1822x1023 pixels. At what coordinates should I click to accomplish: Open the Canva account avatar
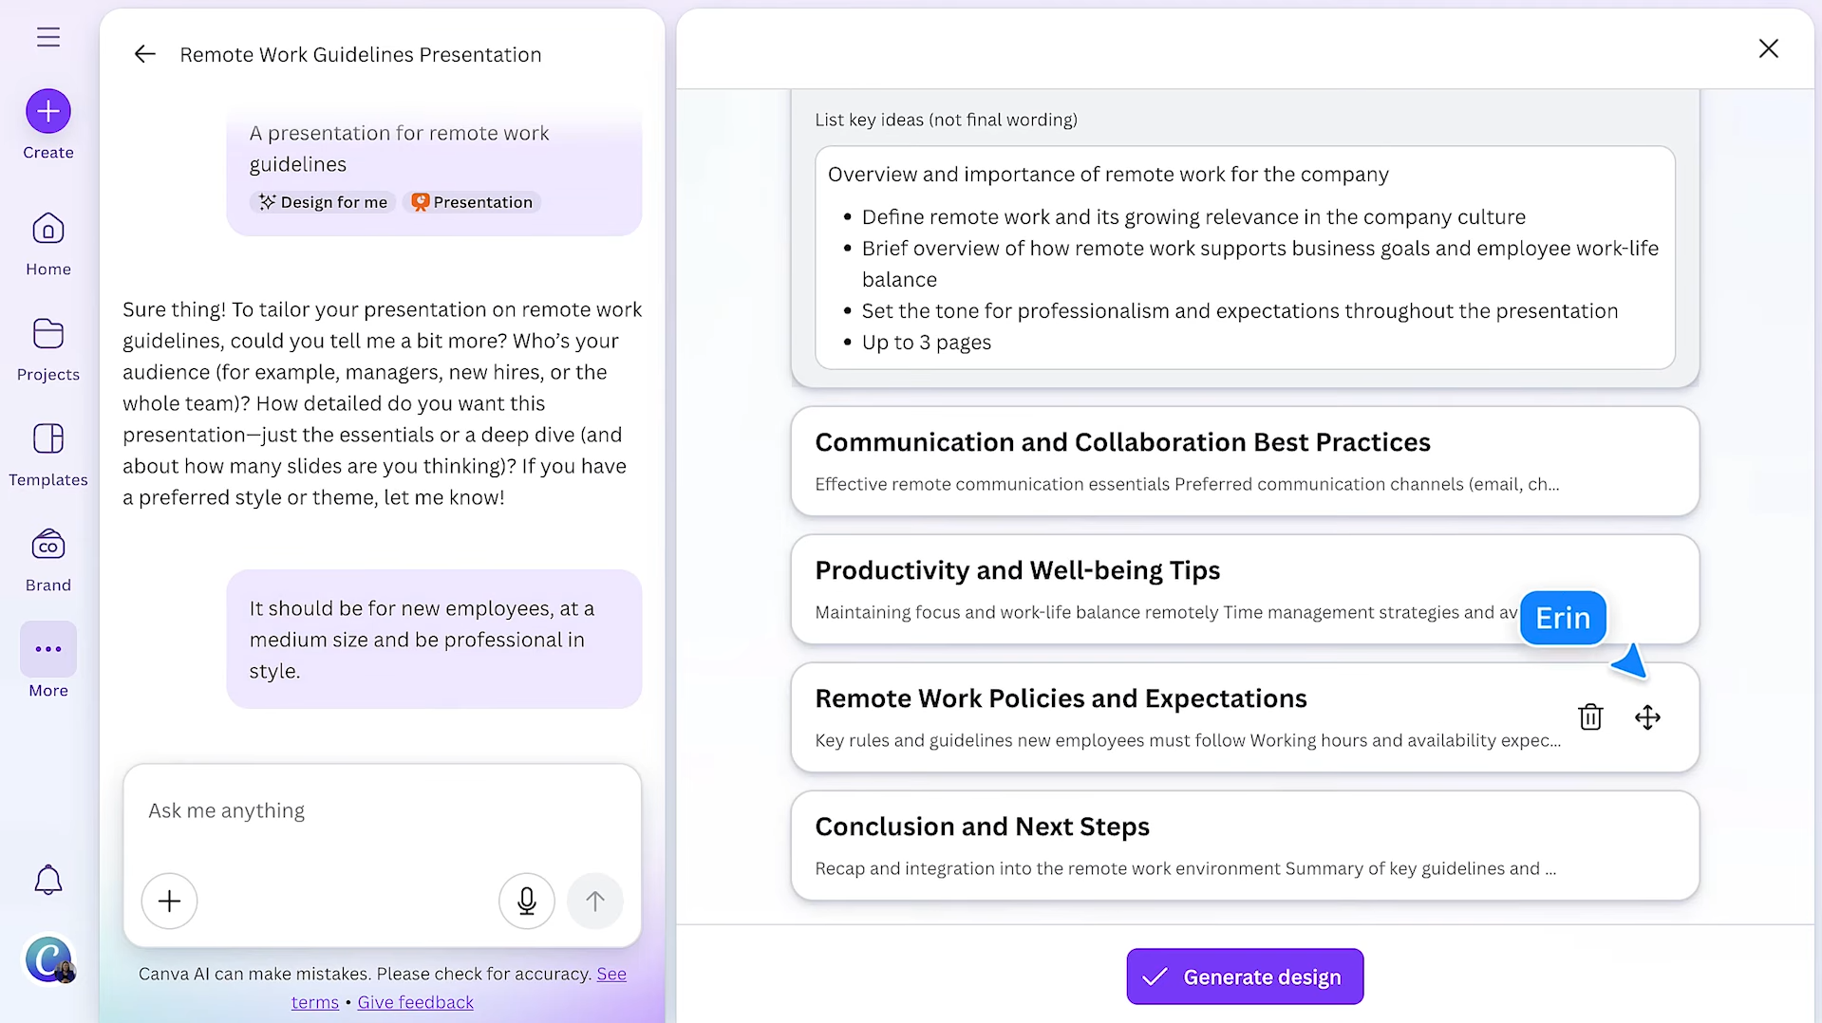48,959
